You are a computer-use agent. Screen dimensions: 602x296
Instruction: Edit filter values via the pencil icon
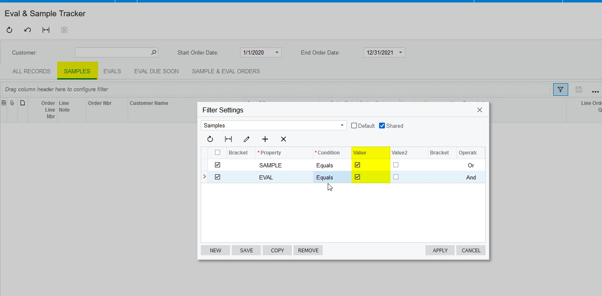pyautogui.click(x=246, y=139)
